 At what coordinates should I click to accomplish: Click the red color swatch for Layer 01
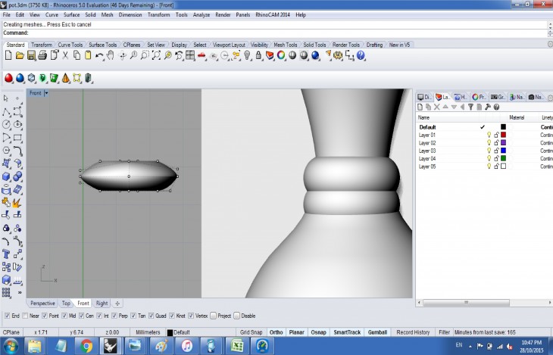[503, 135]
